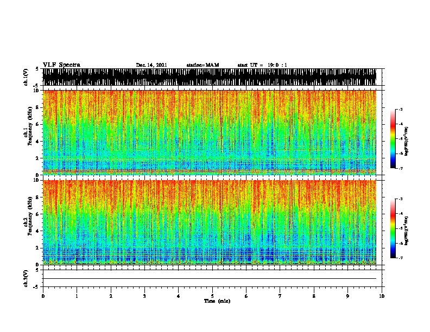Click the "station=MAM" header label

pyautogui.click(x=203, y=65)
